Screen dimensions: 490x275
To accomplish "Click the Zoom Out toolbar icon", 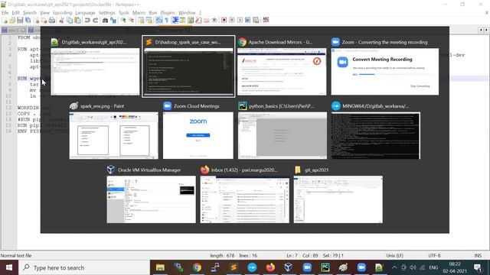I will click(131, 21).
